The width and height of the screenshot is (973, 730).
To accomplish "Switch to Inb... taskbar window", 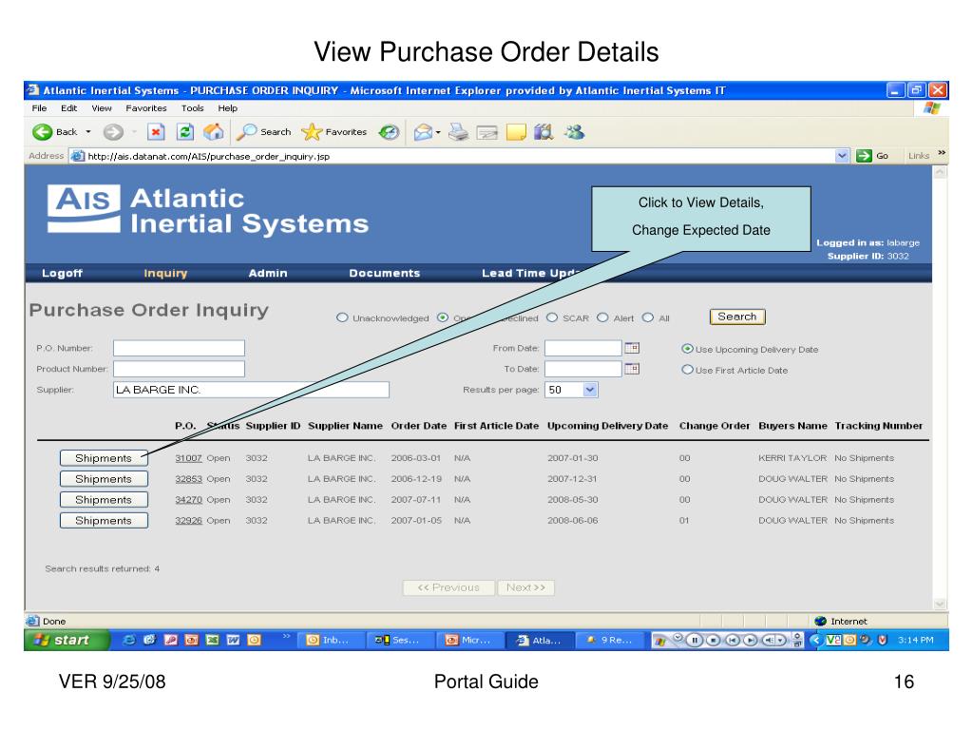I will pyautogui.click(x=330, y=640).
